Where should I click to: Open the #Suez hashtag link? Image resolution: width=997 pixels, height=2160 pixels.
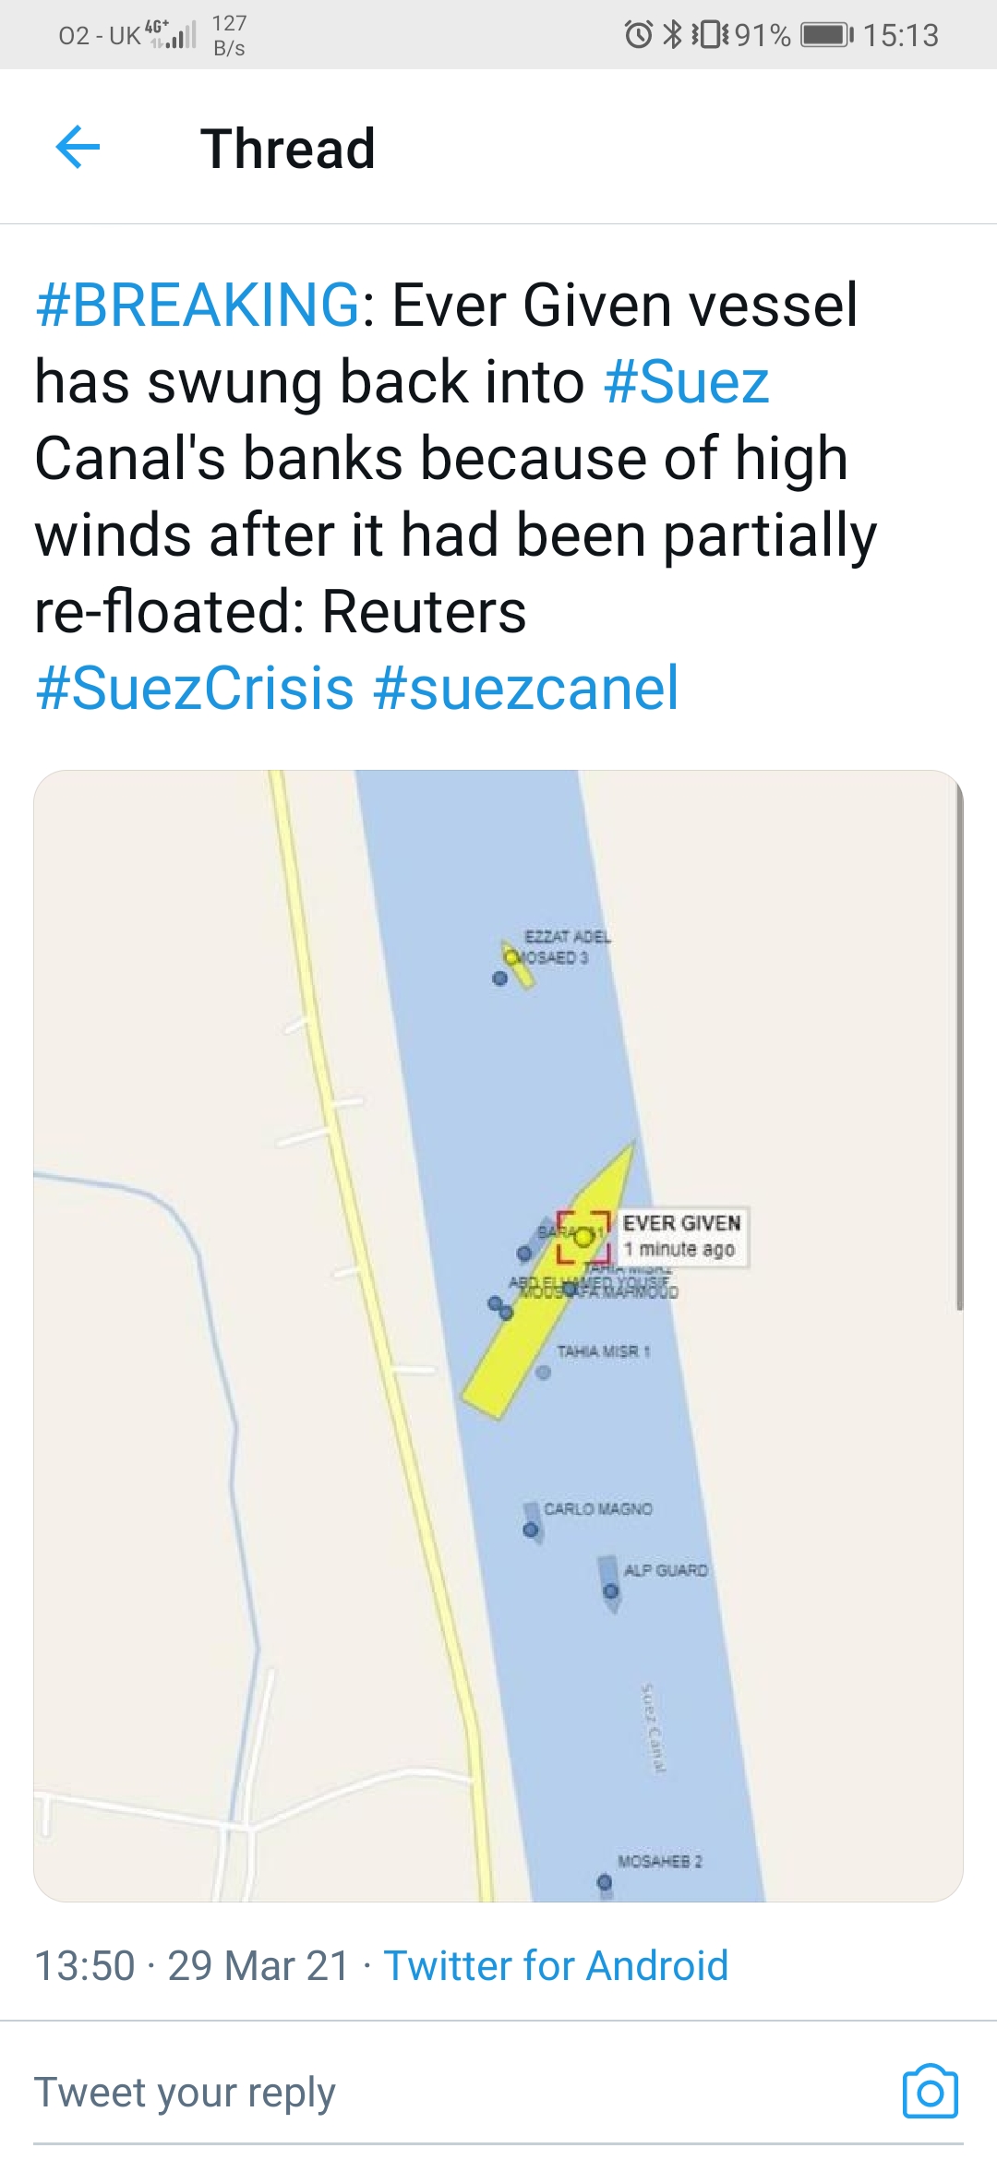(686, 382)
